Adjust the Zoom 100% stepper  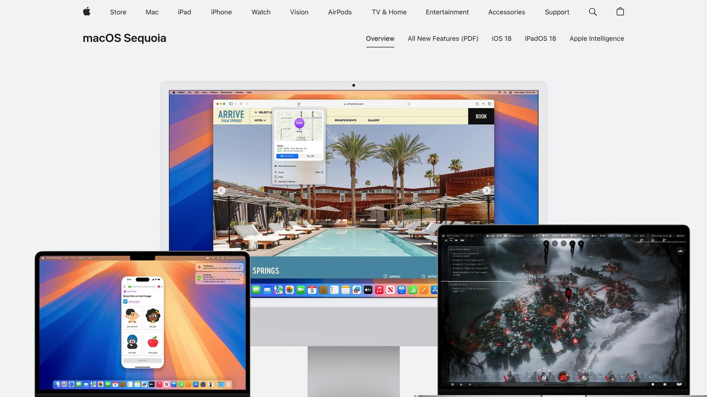pyautogui.click(x=322, y=172)
